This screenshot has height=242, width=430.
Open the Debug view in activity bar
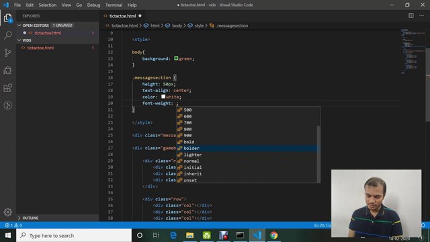pos(7,70)
